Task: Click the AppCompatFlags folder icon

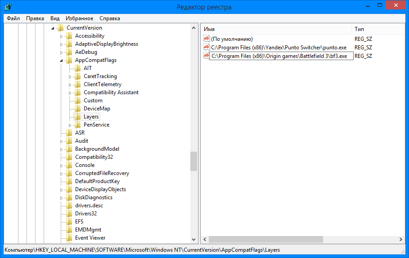Action: tap(69, 60)
